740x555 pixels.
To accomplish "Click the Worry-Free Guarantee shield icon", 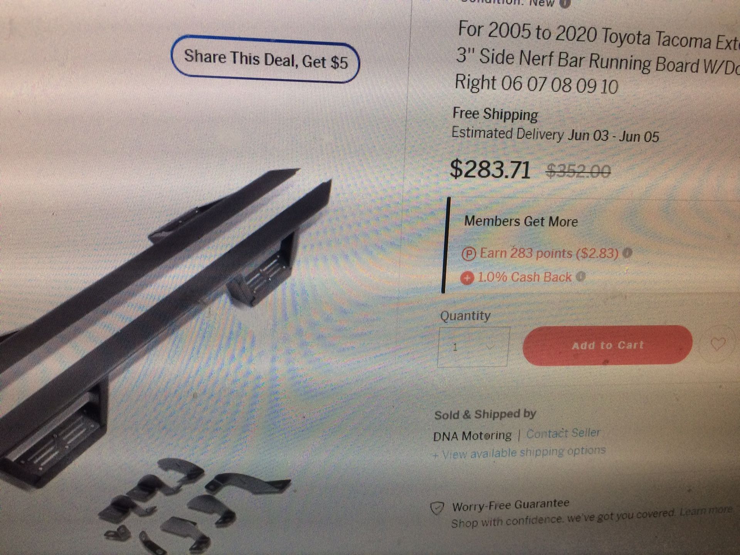I will pos(437,508).
